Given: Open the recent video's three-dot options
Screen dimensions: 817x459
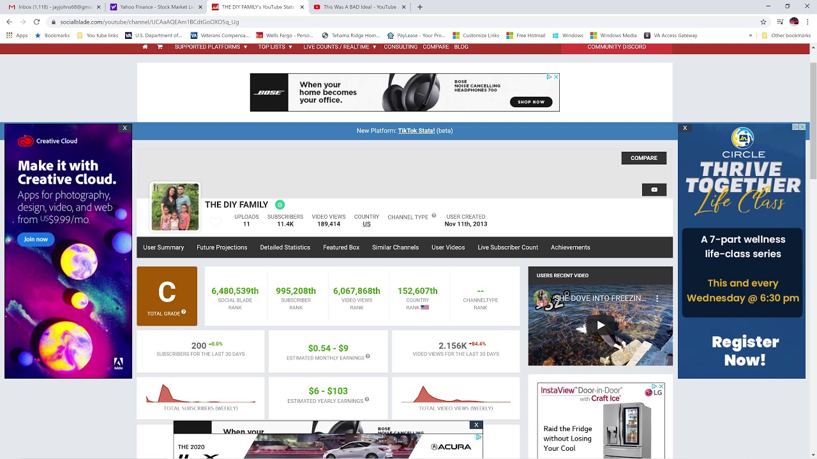Looking at the screenshot, I should [x=657, y=298].
